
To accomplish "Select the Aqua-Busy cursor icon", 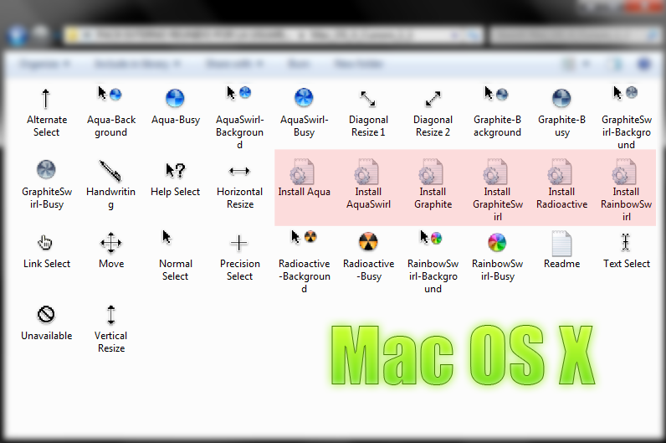I will click(175, 106).
